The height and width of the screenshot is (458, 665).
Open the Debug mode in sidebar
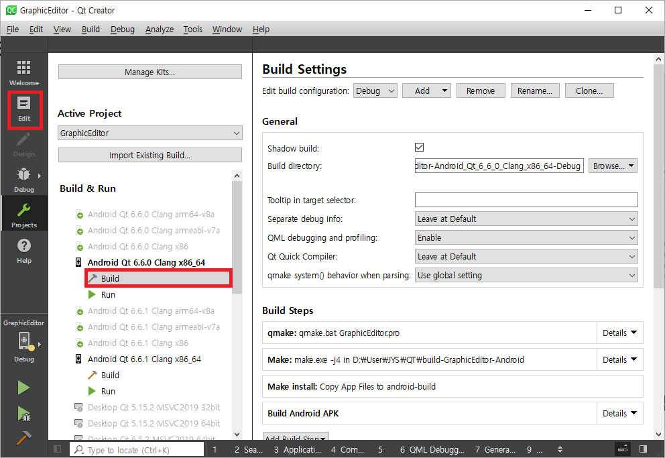click(x=23, y=180)
